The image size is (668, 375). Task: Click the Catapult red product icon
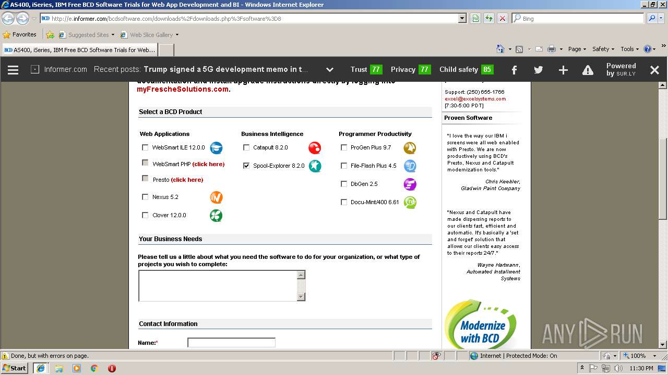(x=315, y=148)
